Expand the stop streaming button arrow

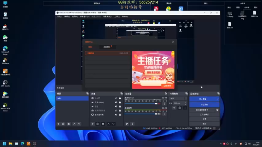[217, 99]
